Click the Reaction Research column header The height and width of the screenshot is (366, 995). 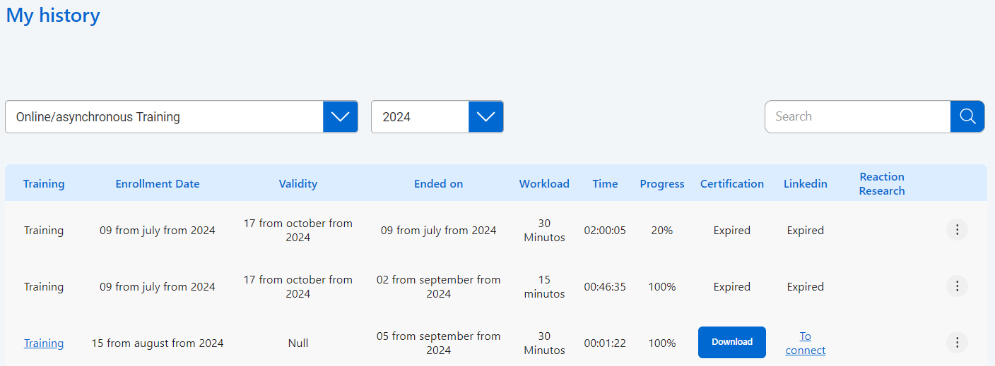[881, 184]
